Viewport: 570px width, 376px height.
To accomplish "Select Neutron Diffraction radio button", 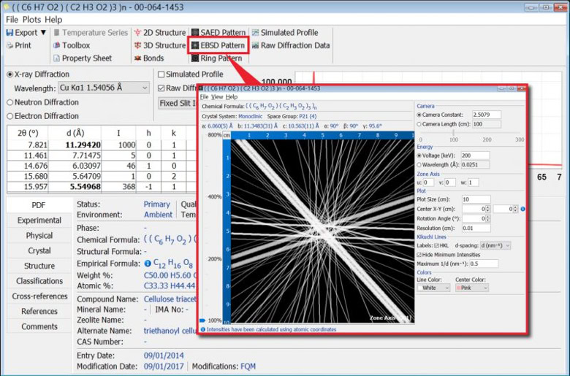I will pos(10,102).
